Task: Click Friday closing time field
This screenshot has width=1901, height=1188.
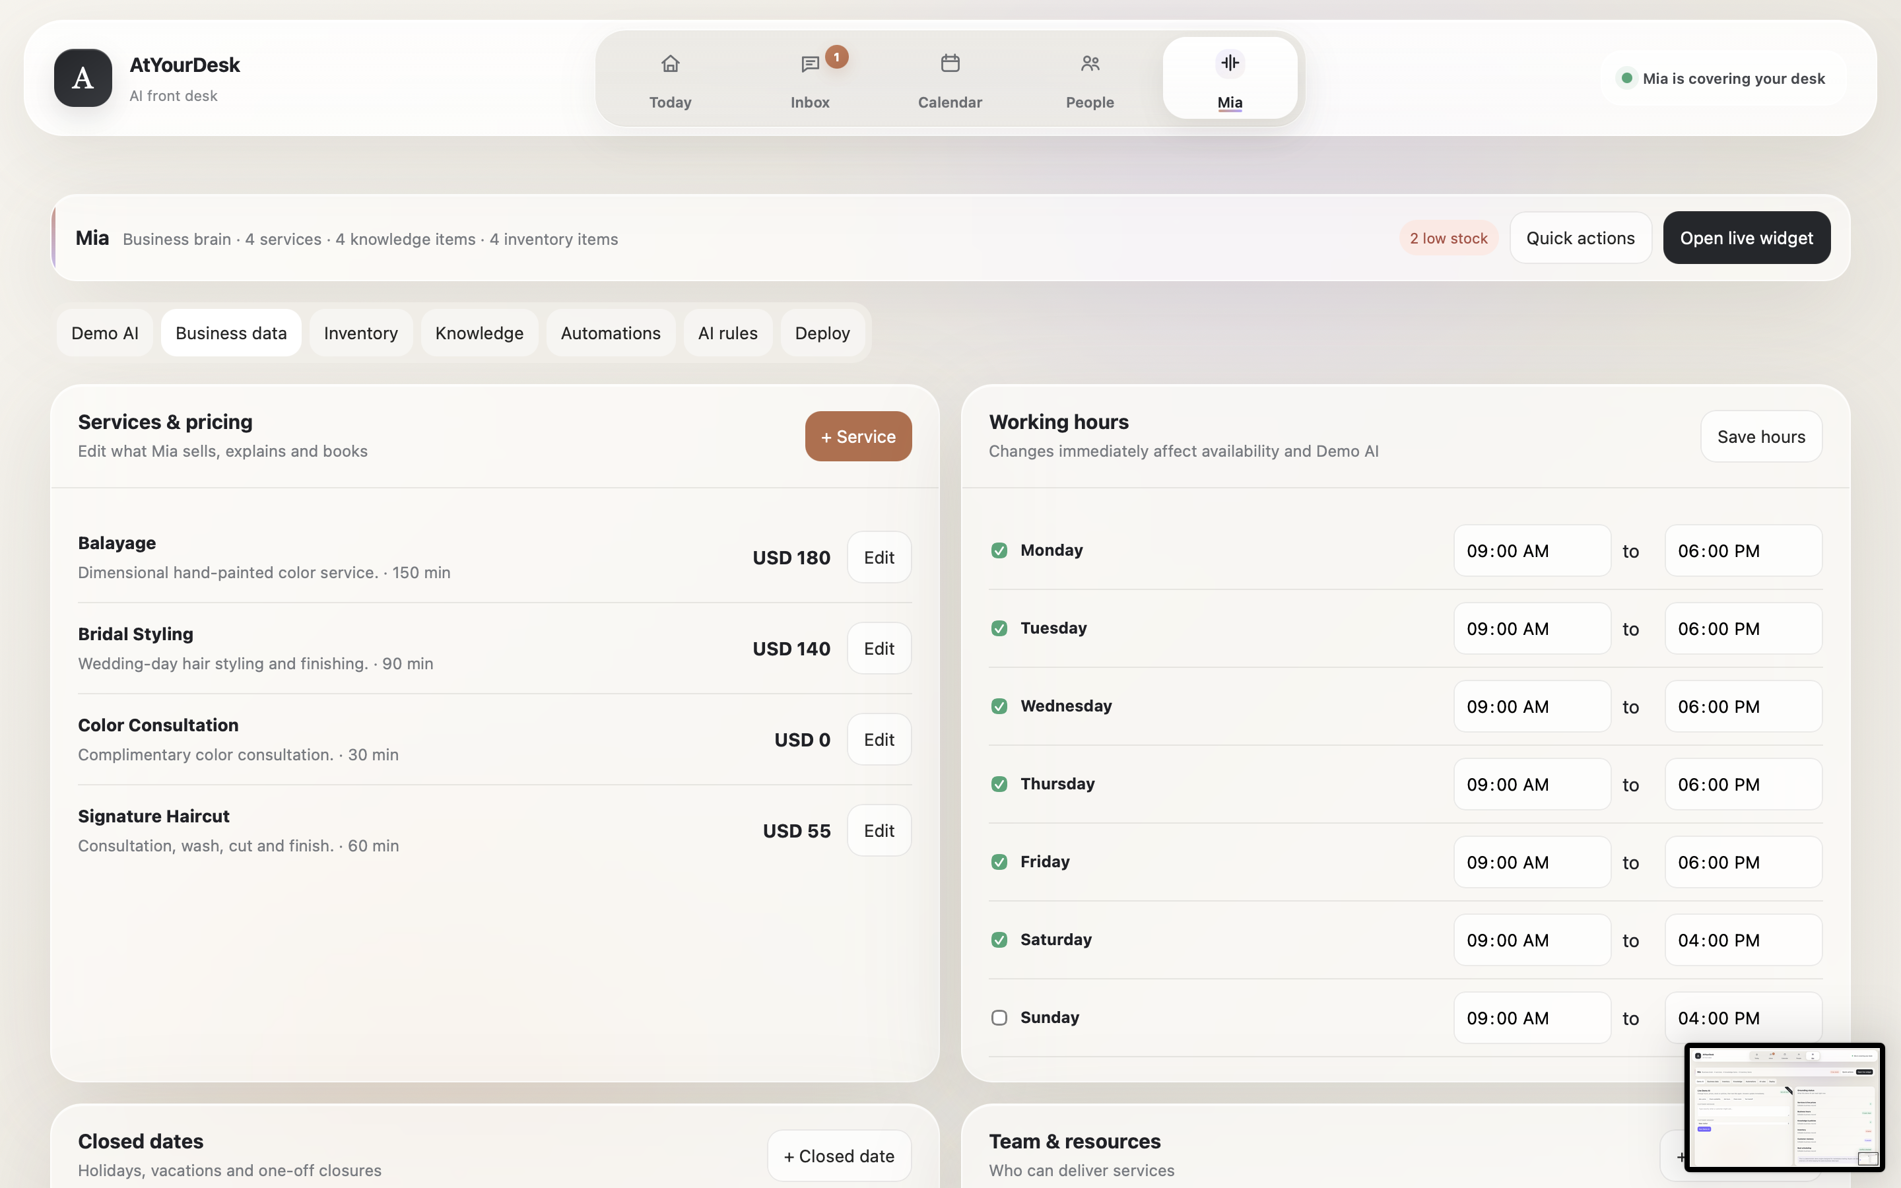Action: pos(1743,861)
